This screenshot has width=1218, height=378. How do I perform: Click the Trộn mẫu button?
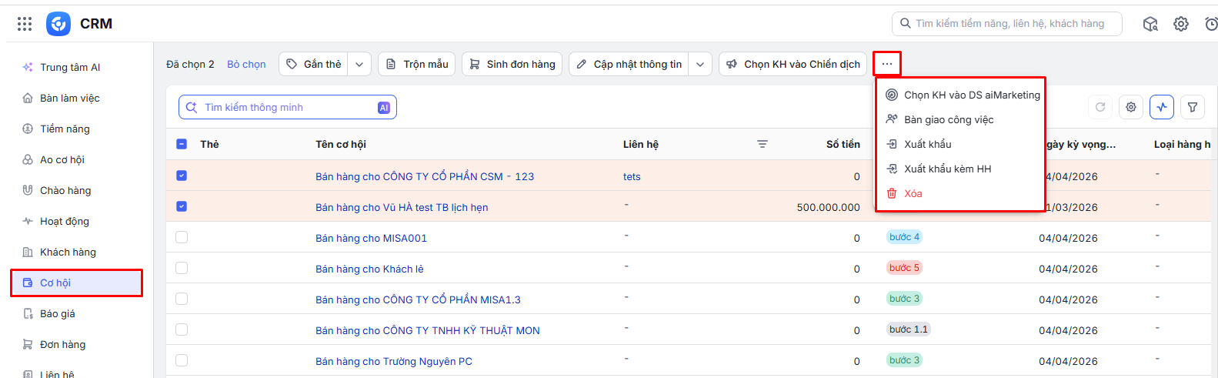coord(417,64)
